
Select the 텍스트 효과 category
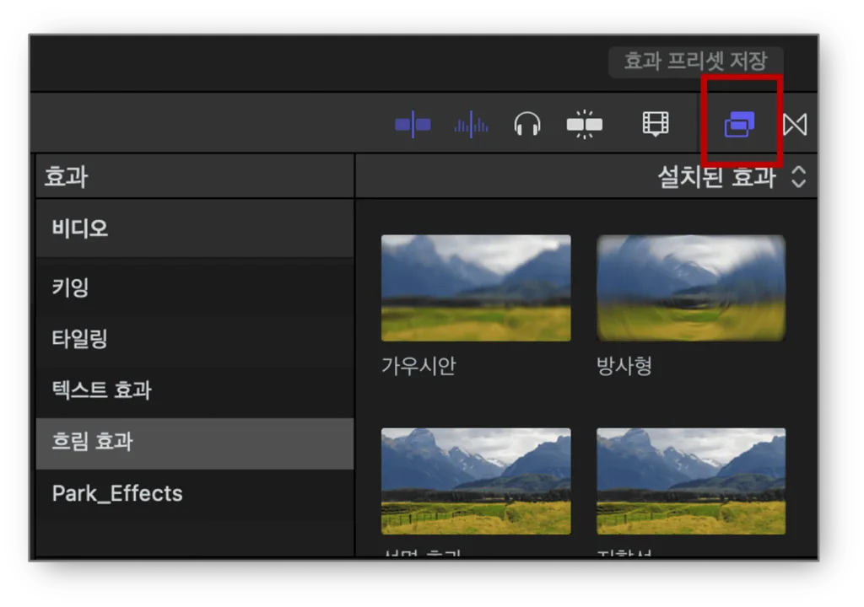pyautogui.click(x=195, y=390)
